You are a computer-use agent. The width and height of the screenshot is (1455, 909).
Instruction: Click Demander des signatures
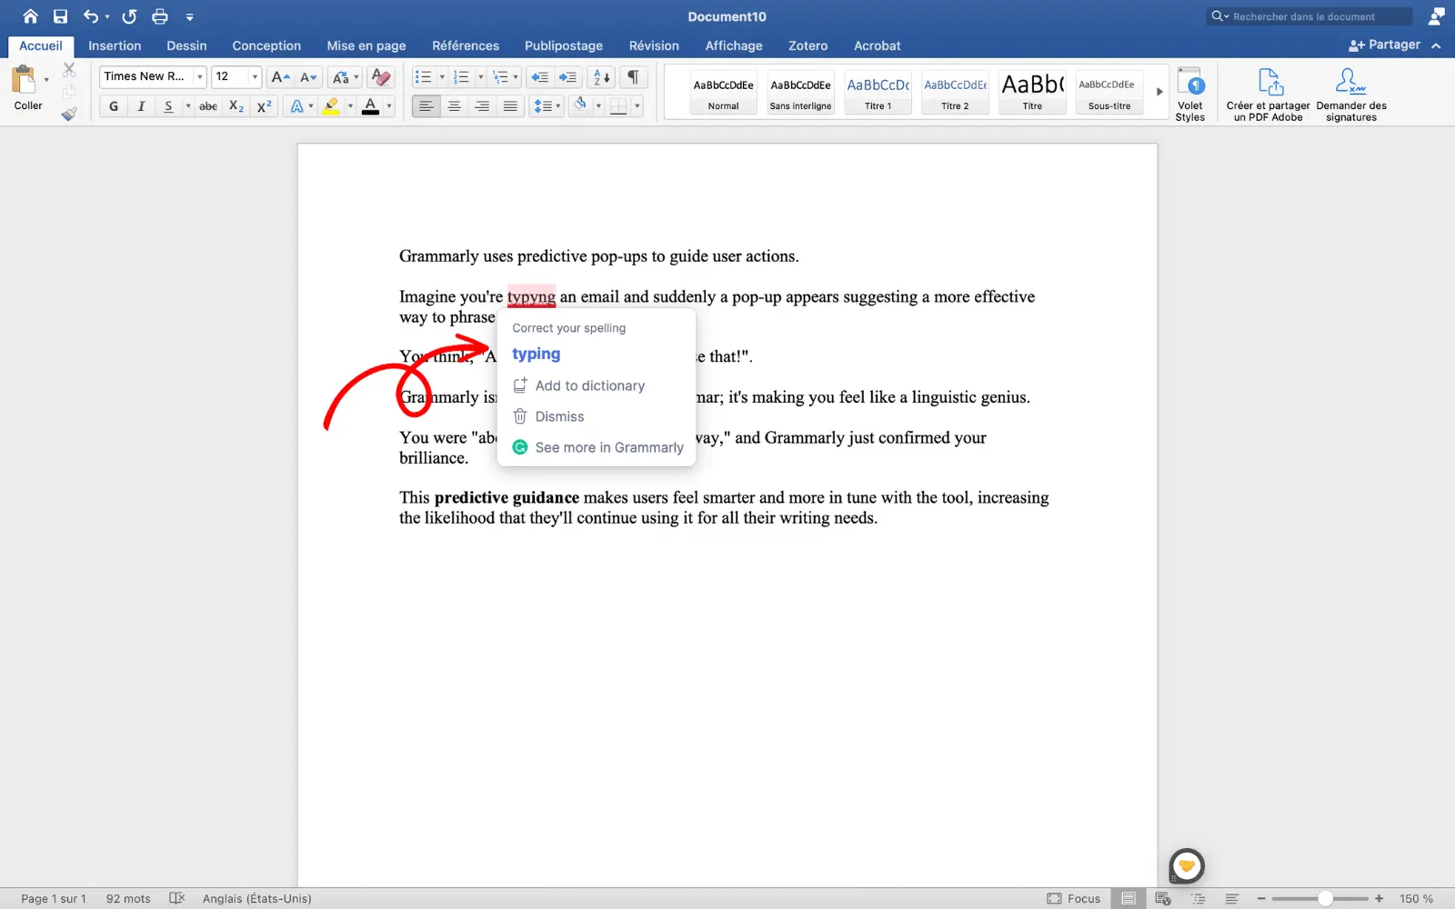pos(1351,94)
